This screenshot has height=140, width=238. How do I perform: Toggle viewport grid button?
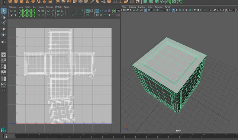(x=145, y=10)
